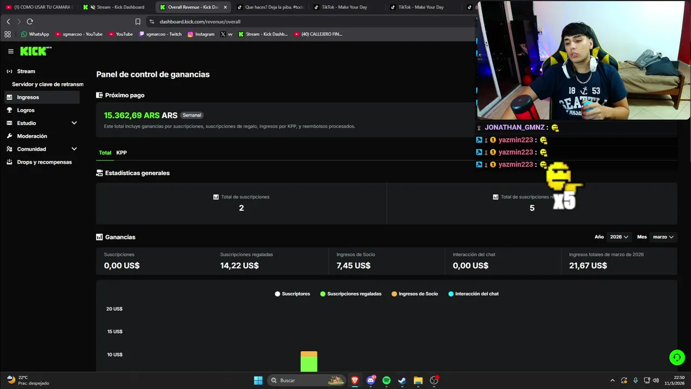
Task: Open Spotify from taskbar
Action: tap(387, 380)
